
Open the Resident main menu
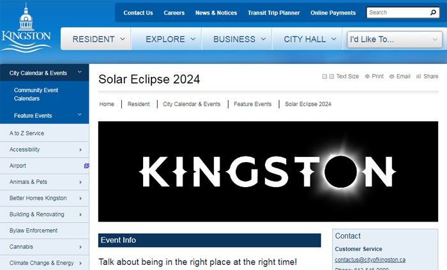pyautogui.click(x=99, y=40)
